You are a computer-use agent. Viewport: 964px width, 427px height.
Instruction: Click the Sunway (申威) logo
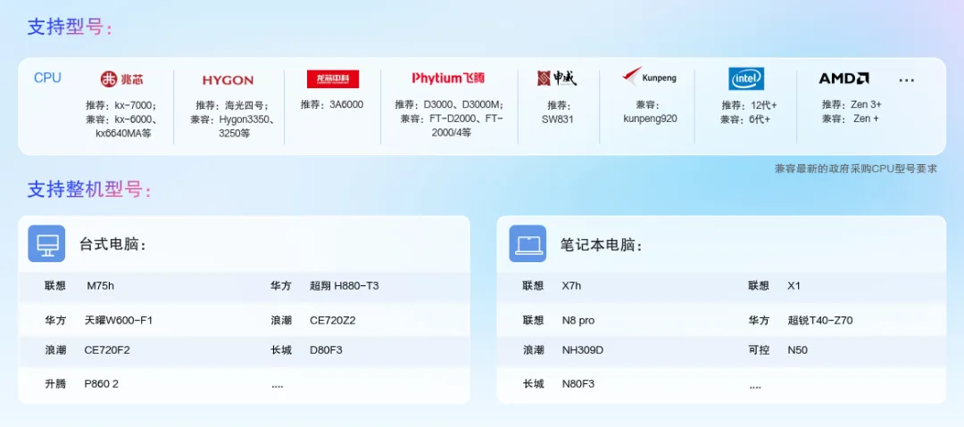point(557,78)
